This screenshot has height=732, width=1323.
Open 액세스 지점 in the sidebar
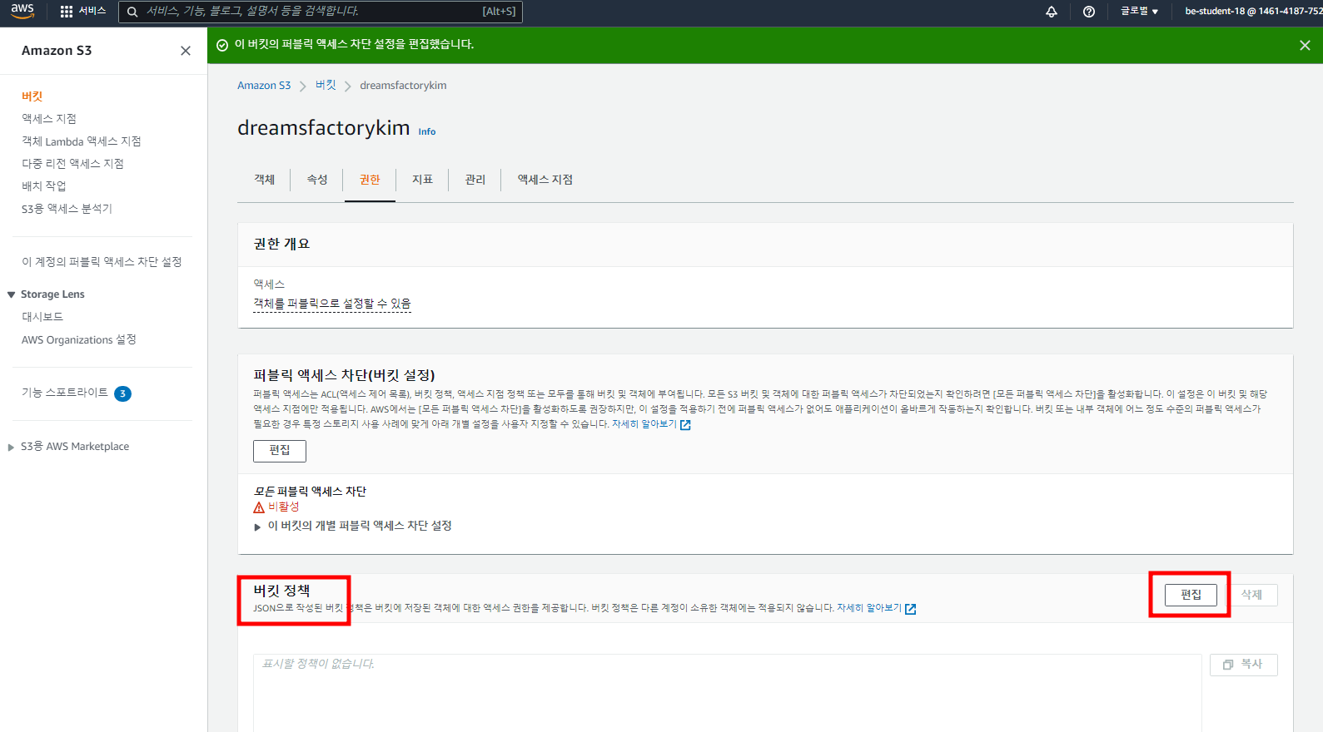tap(49, 119)
